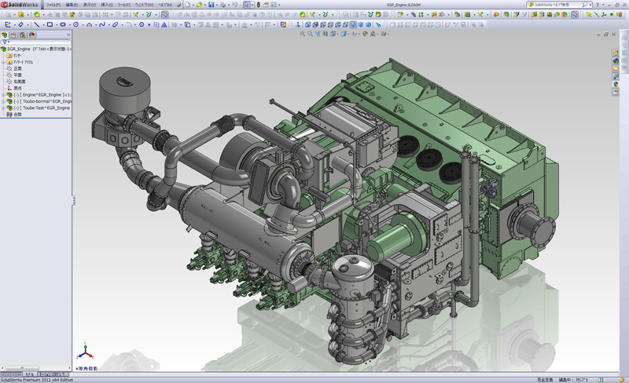Click the Save icon in the top toolbar

(x=212, y=5)
